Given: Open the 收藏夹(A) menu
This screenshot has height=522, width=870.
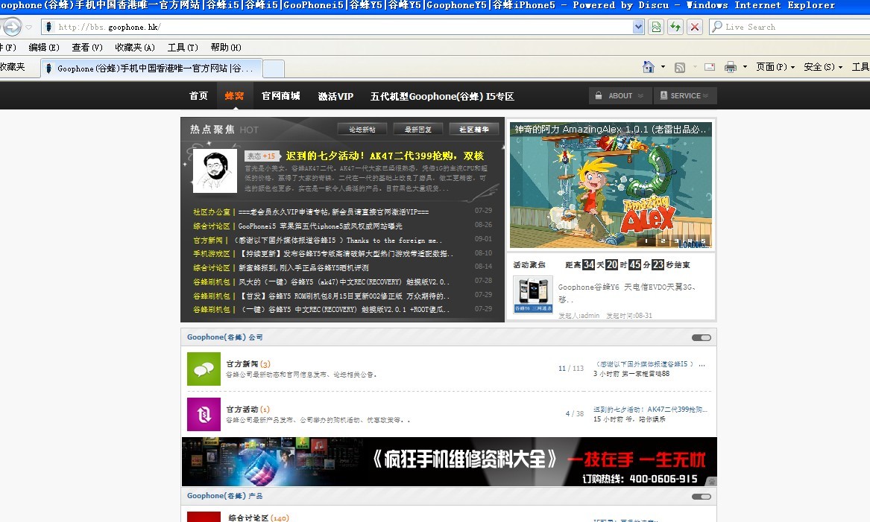Looking at the screenshot, I should point(135,47).
